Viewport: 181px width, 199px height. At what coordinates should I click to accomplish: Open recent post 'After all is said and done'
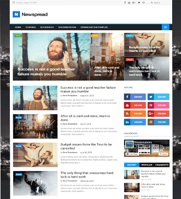(x=153, y=185)
